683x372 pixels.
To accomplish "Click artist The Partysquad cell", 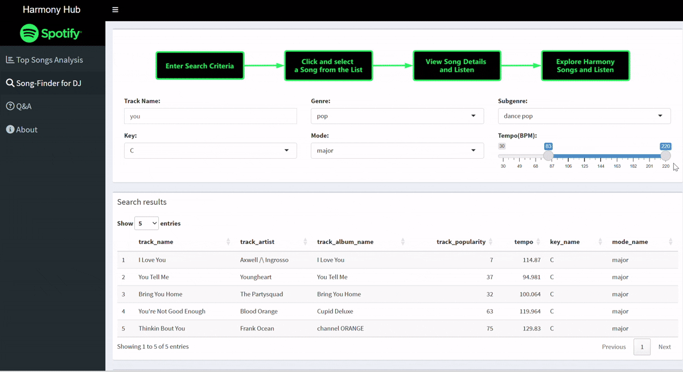I will click(x=261, y=294).
